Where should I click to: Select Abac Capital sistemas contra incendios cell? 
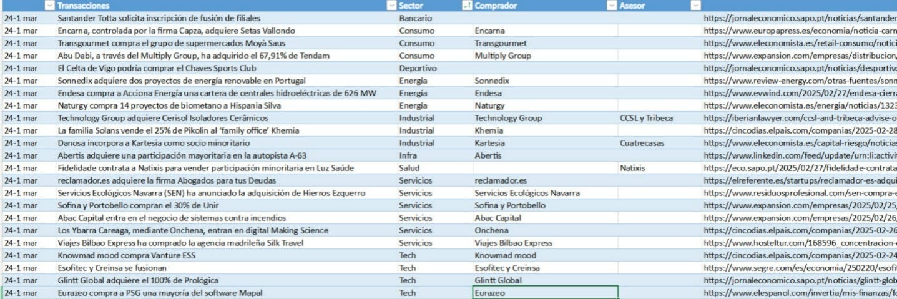(x=226, y=218)
